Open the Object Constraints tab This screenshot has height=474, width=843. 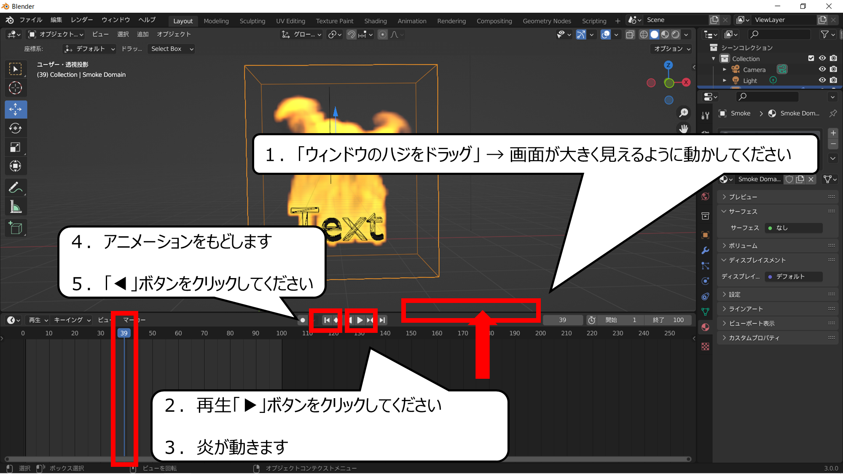point(705,297)
